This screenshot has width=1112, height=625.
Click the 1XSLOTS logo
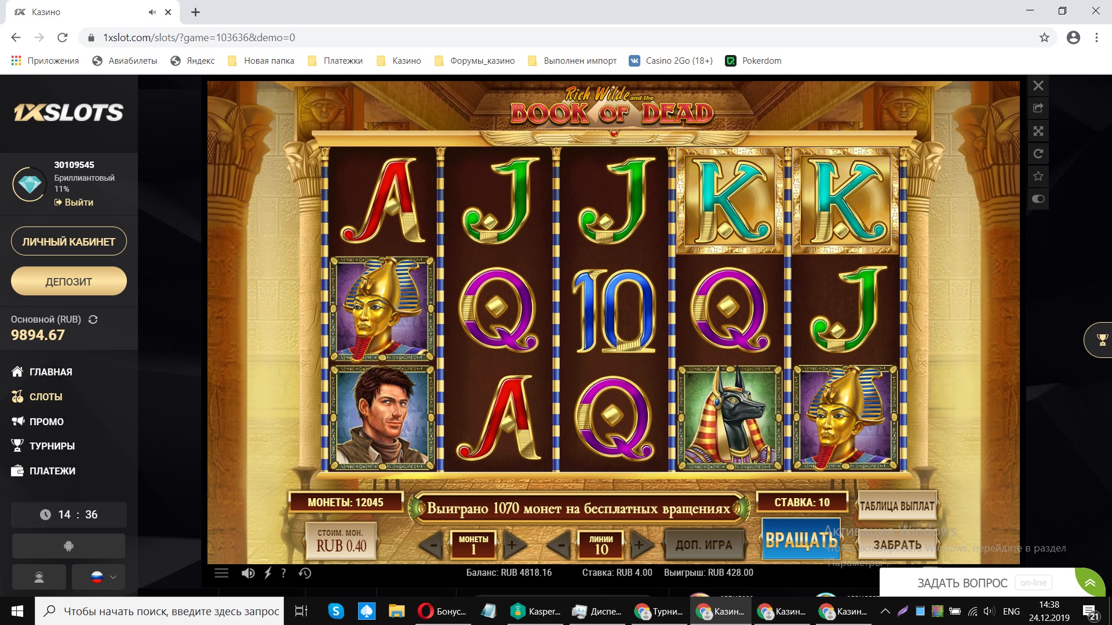[x=68, y=112]
